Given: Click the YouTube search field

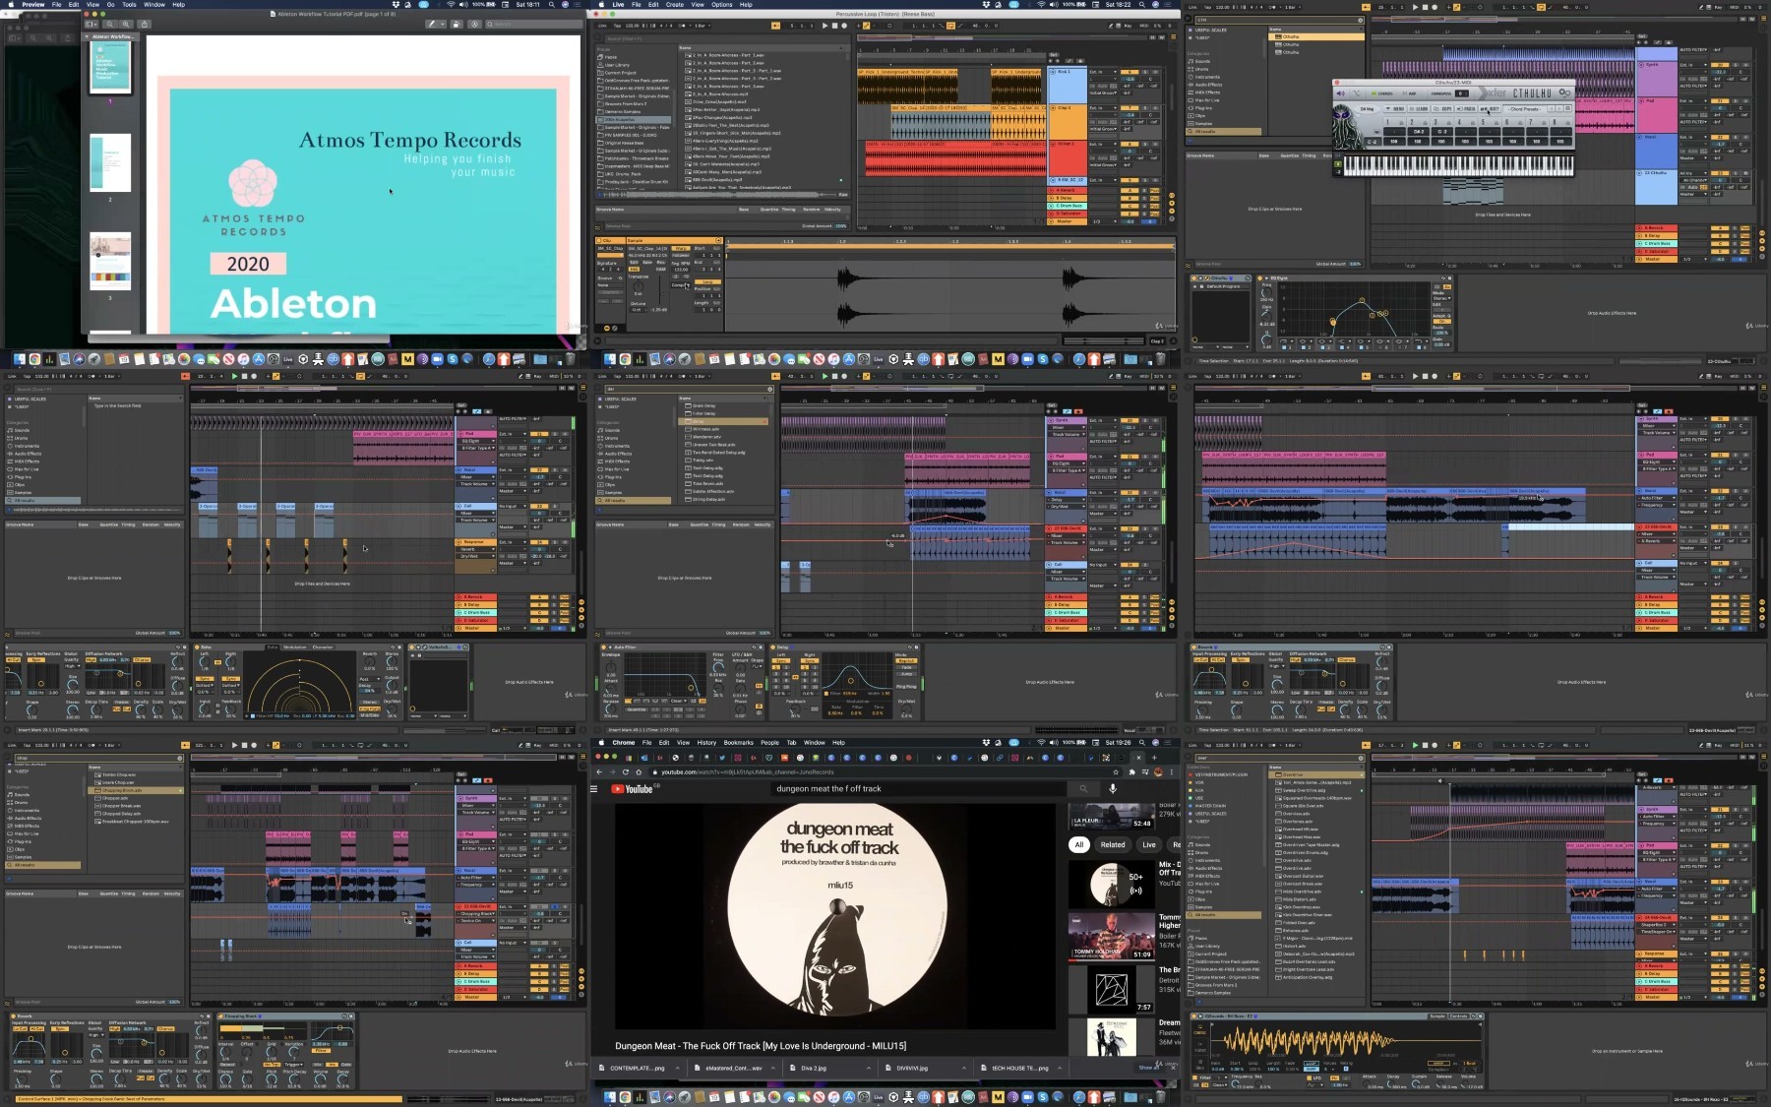Looking at the screenshot, I should 920,788.
